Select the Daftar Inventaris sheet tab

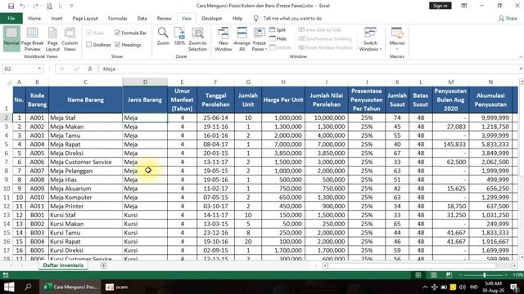pyautogui.click(x=63, y=265)
